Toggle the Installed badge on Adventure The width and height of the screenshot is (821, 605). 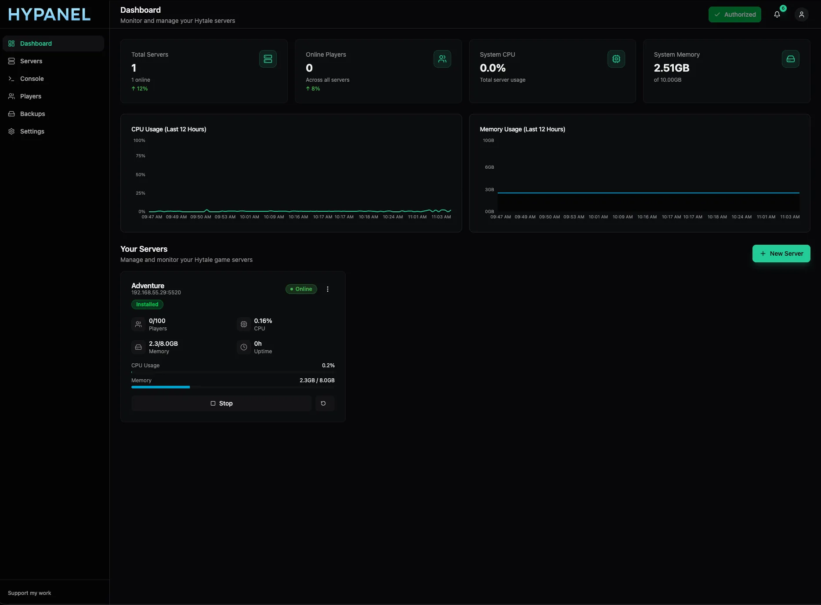pyautogui.click(x=147, y=304)
